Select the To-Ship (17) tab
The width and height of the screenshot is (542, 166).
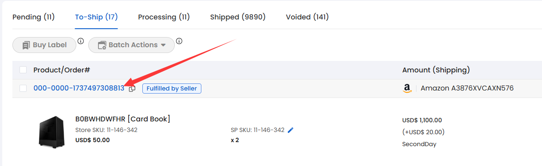coord(96,17)
